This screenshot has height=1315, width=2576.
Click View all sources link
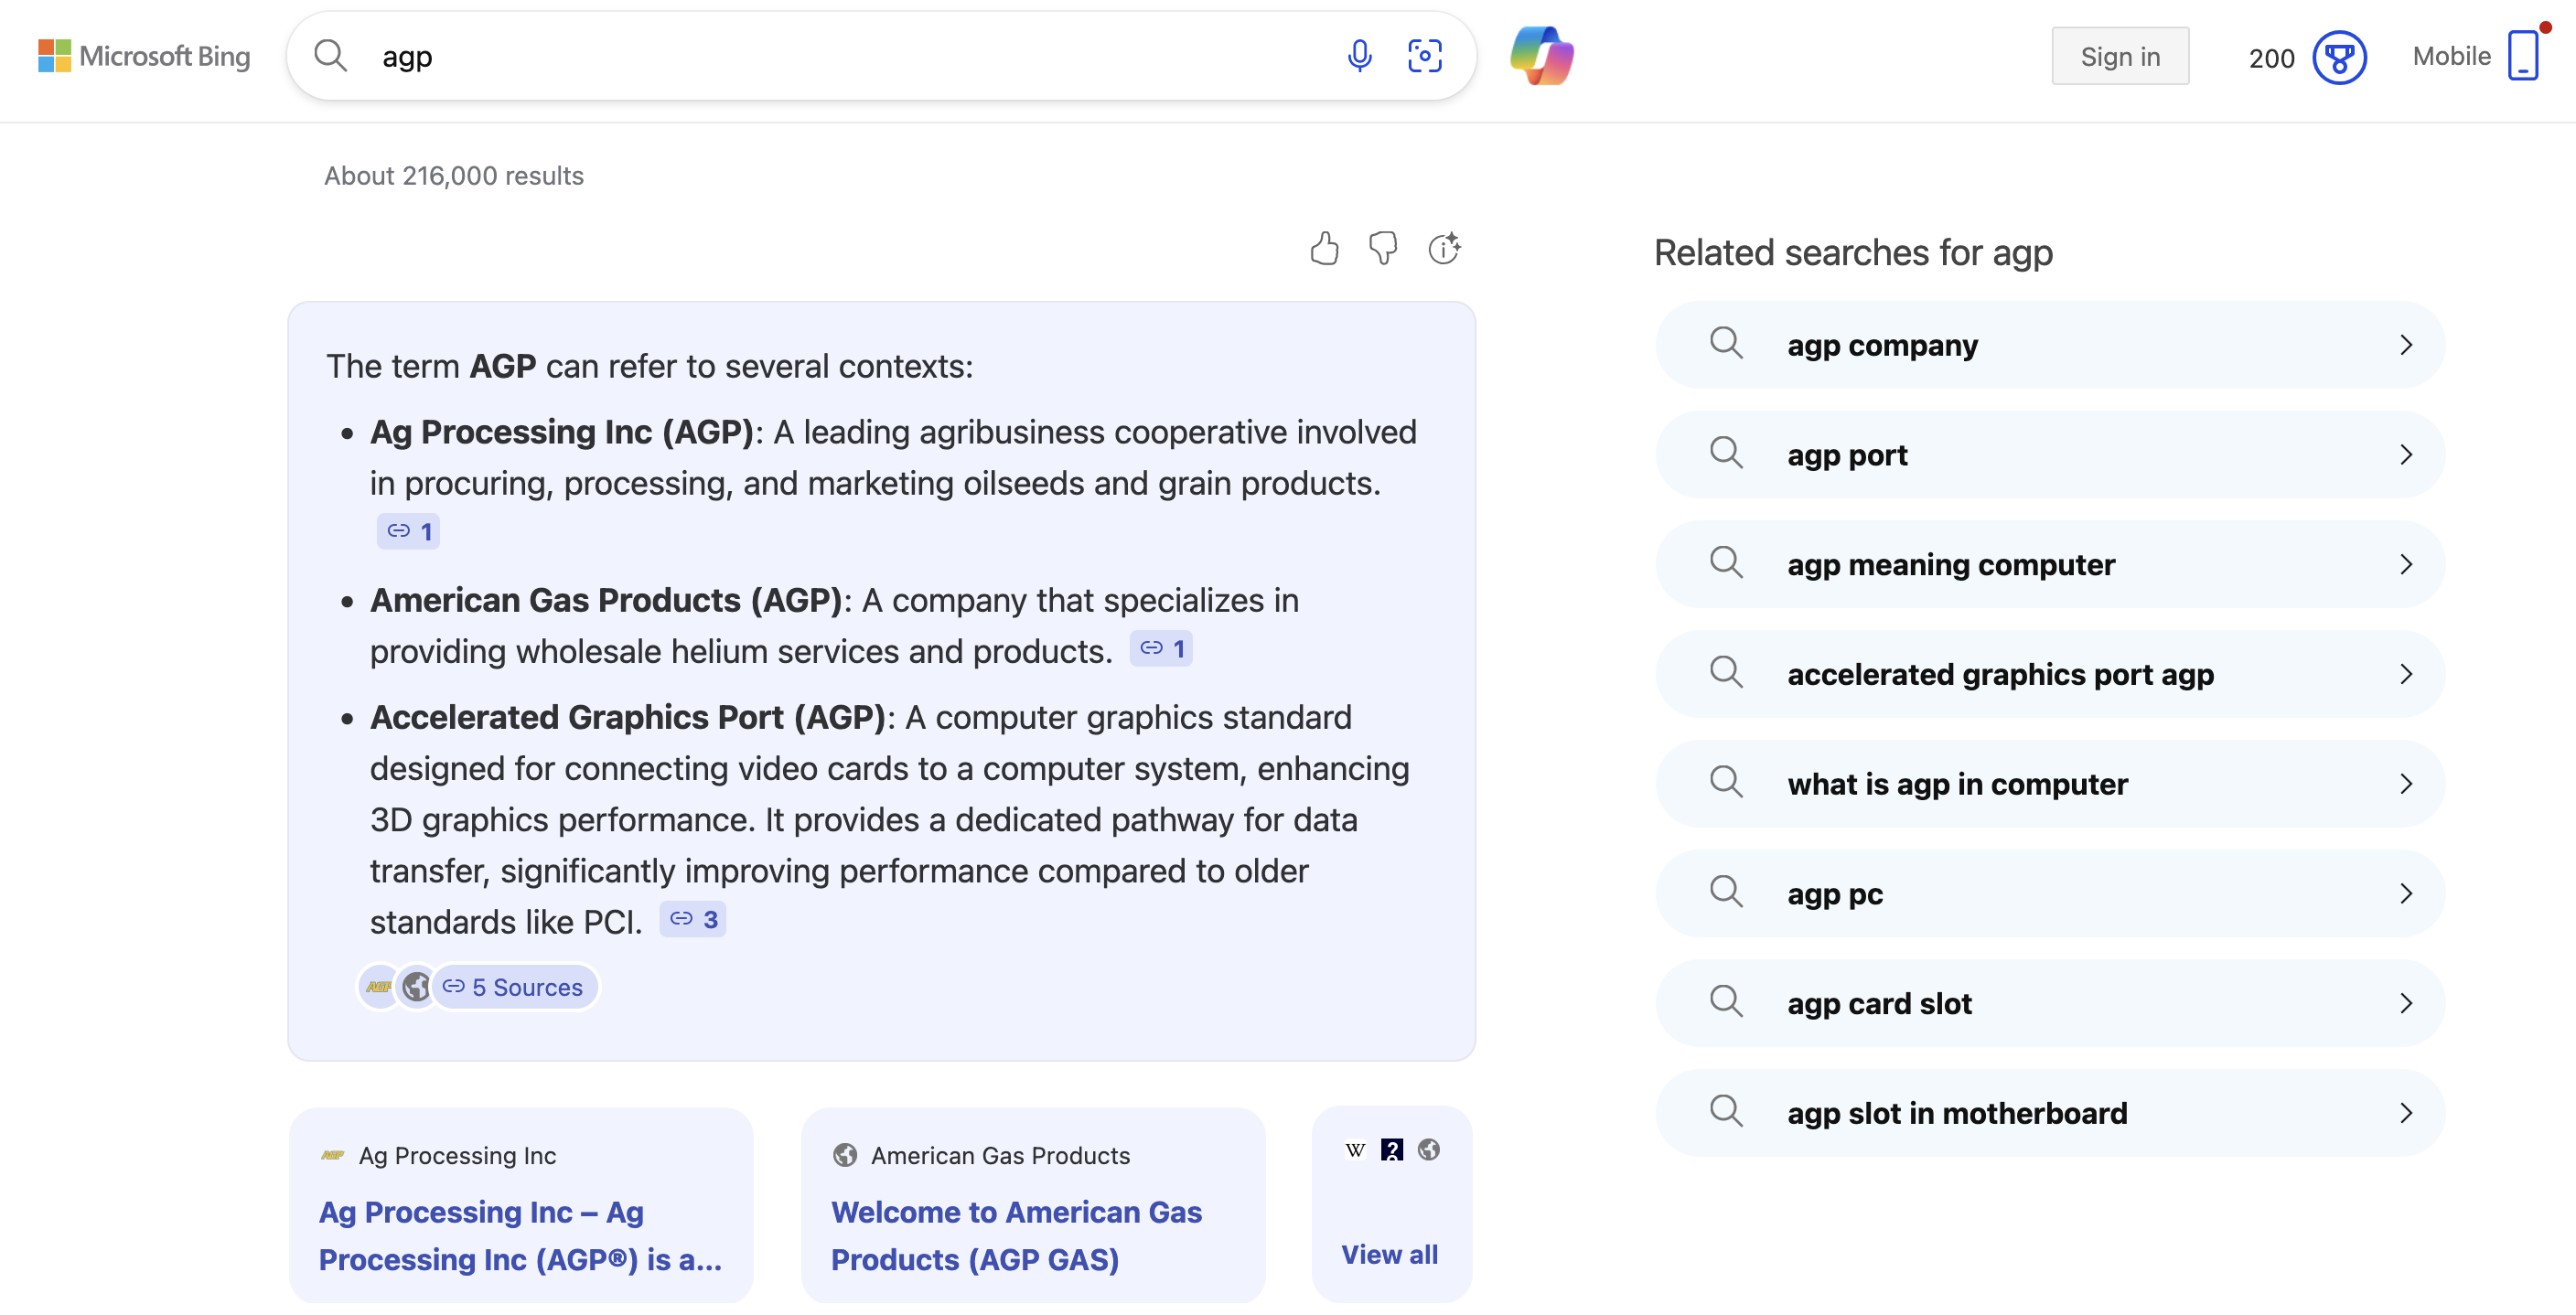click(1389, 1254)
